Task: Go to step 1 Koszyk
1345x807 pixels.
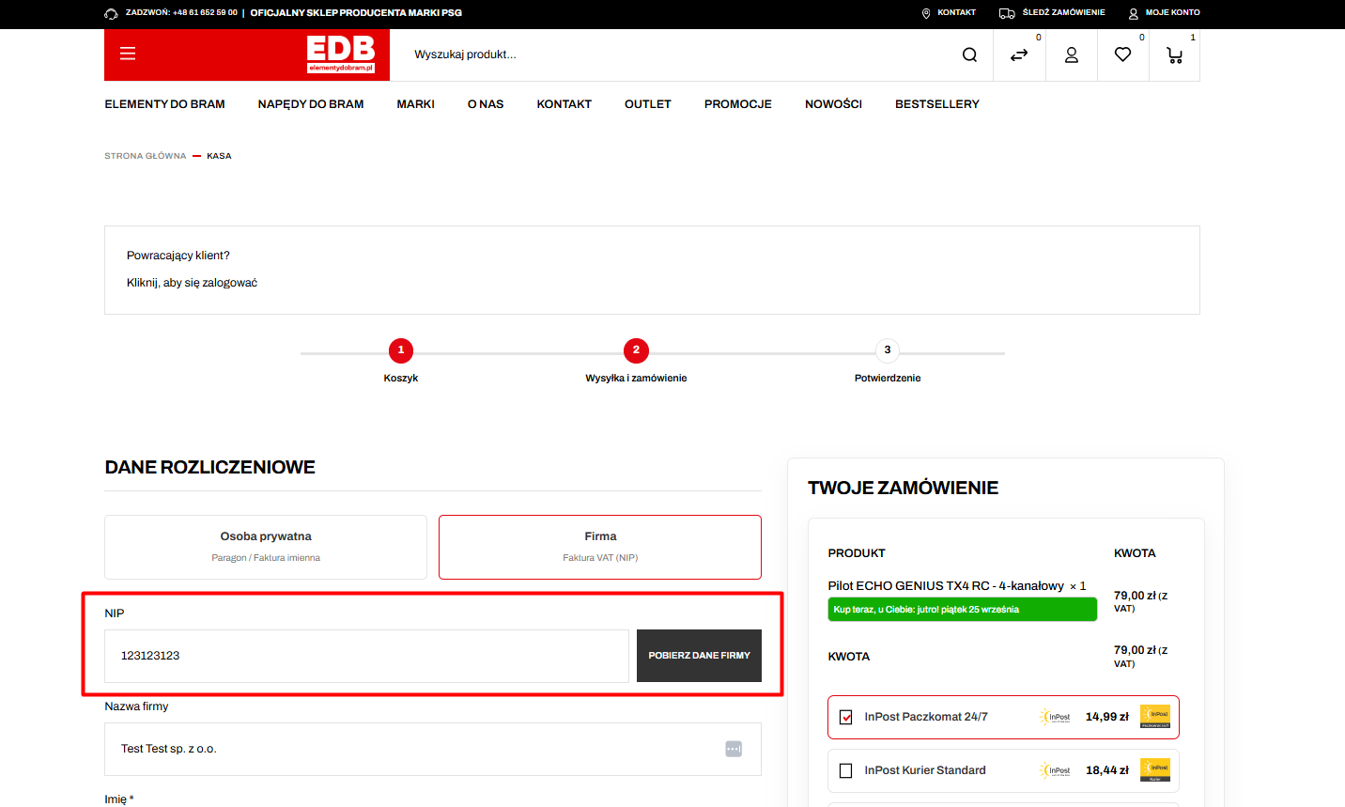Action: (x=401, y=350)
